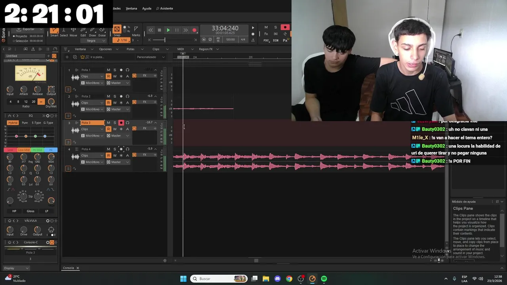
Task: Add an effect to Pista 4 FX rack
Action: tap(155, 155)
